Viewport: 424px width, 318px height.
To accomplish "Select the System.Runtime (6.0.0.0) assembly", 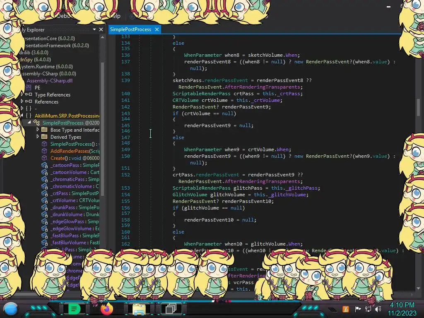I will tap(46, 67).
